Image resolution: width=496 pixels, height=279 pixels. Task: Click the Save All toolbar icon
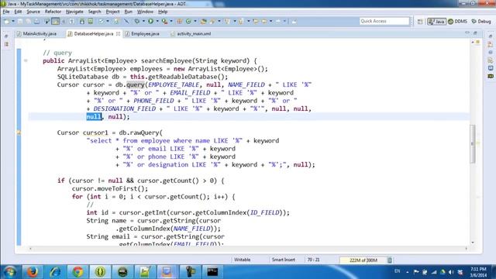pos(29,21)
